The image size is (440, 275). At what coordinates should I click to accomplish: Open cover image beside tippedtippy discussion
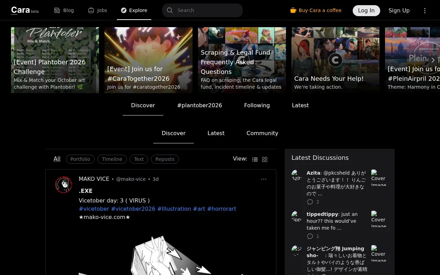click(x=379, y=219)
